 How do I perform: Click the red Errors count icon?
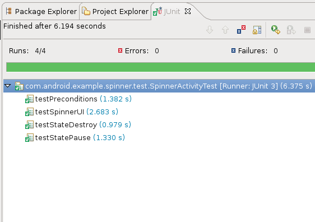click(x=120, y=50)
